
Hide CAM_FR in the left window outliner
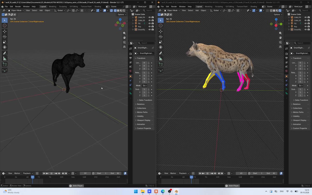[x=149, y=17]
